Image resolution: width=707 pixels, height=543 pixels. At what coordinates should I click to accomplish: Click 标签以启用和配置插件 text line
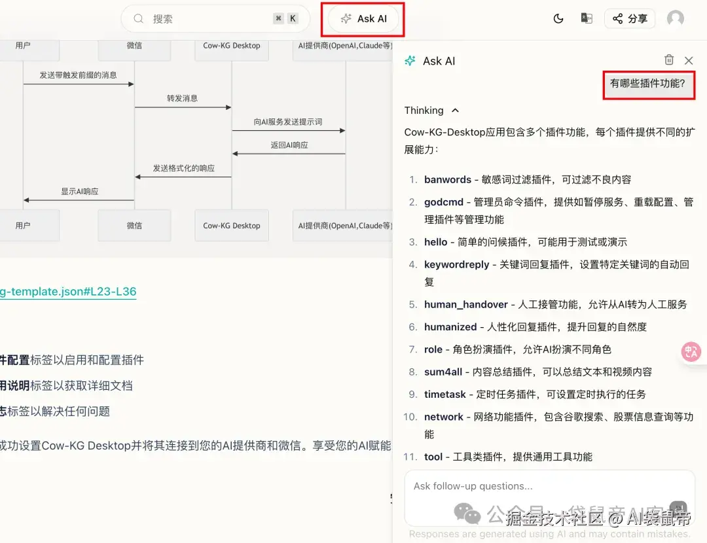coord(87,360)
